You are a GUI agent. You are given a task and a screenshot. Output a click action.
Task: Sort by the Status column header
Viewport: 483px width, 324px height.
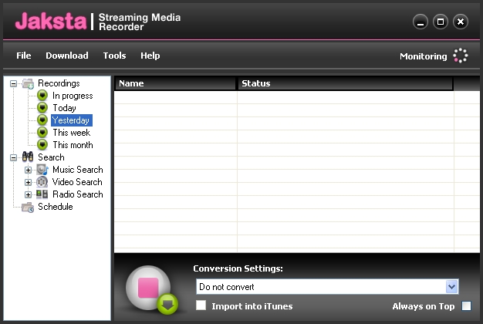[346, 83]
